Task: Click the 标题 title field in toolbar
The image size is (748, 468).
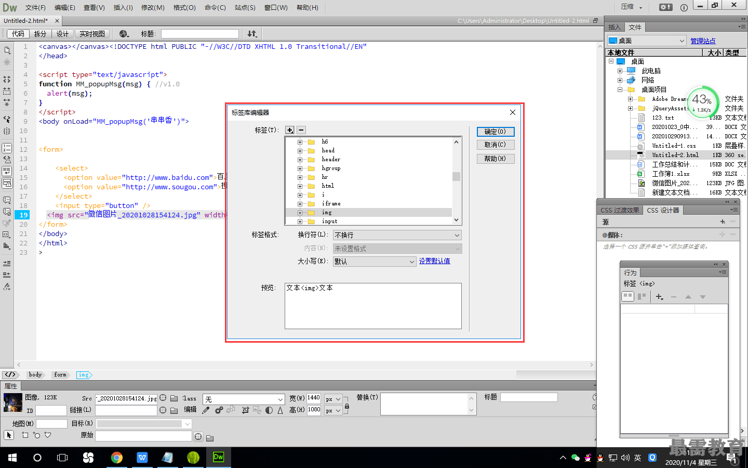Action: [x=200, y=34]
